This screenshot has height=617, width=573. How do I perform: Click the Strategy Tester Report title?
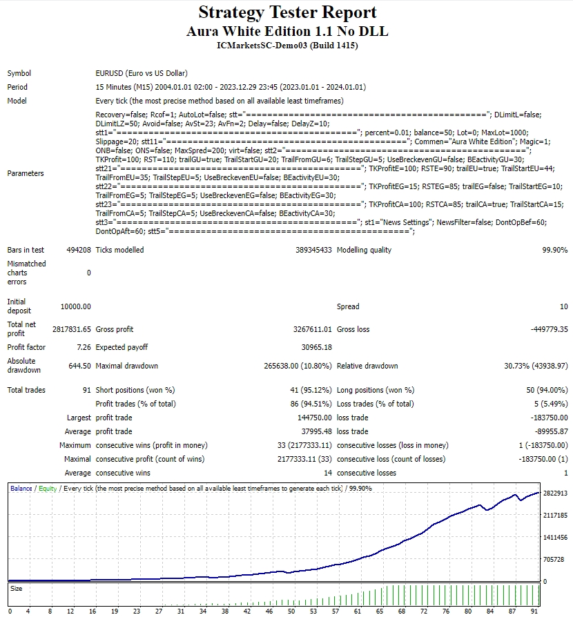[287, 12]
